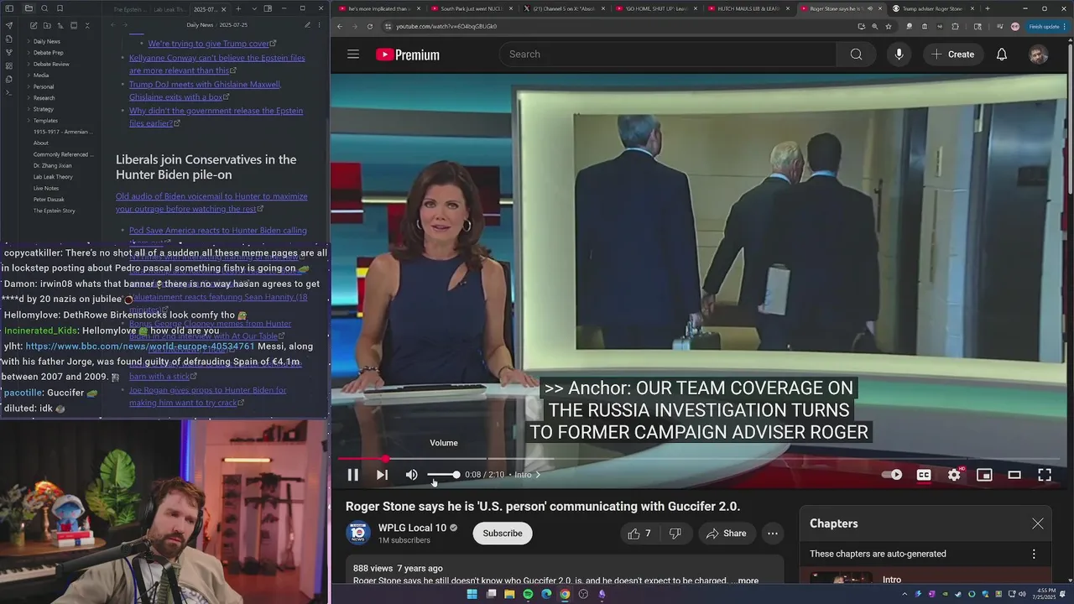This screenshot has height=604, width=1074.
Task: Switch to theater mode
Action: click(1014, 475)
